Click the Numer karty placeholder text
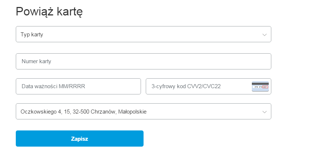 coord(36,61)
